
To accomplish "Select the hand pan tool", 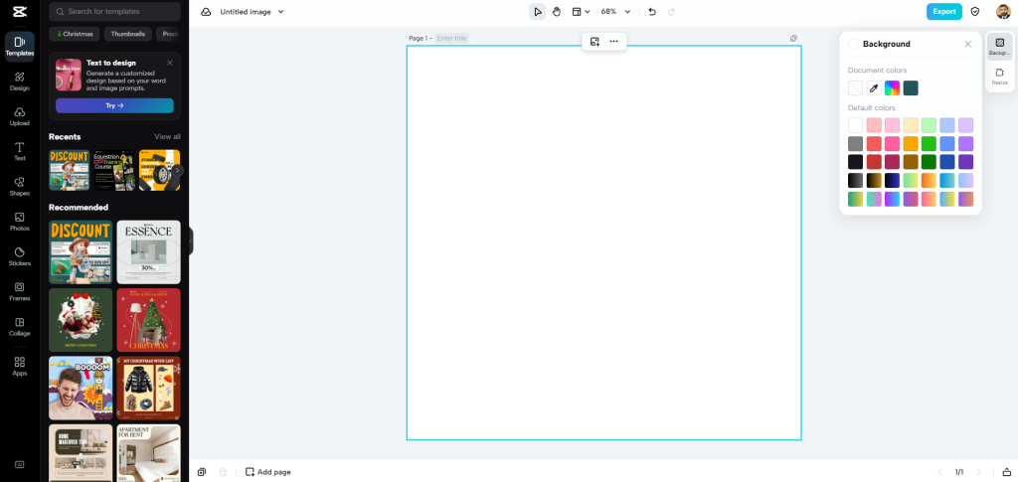I will [557, 12].
